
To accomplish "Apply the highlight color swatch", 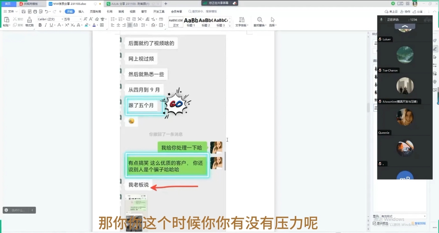I will [x=87, y=25].
